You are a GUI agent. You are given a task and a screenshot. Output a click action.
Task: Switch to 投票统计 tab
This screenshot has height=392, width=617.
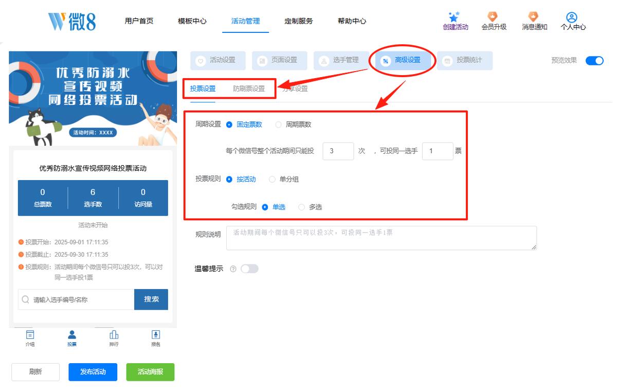(x=465, y=60)
